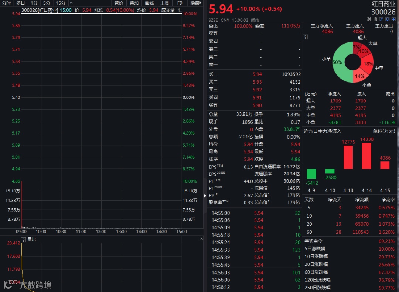Screen dimensions: 399x292
Task: Click the 换手 turnover value 1.39%
Action: point(293,115)
